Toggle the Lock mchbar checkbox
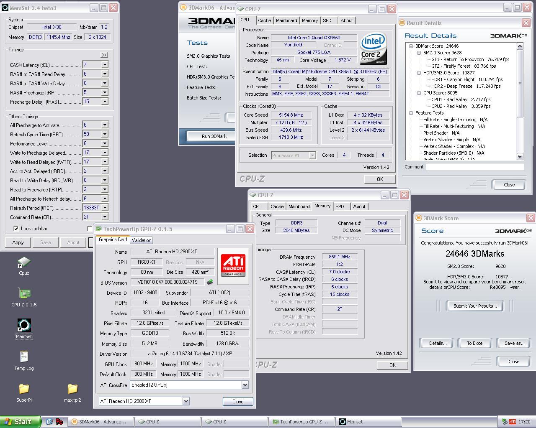536x428 pixels. point(16,229)
